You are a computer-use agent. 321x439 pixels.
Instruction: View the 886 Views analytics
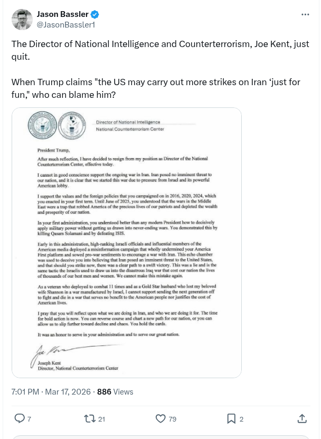tap(115, 392)
